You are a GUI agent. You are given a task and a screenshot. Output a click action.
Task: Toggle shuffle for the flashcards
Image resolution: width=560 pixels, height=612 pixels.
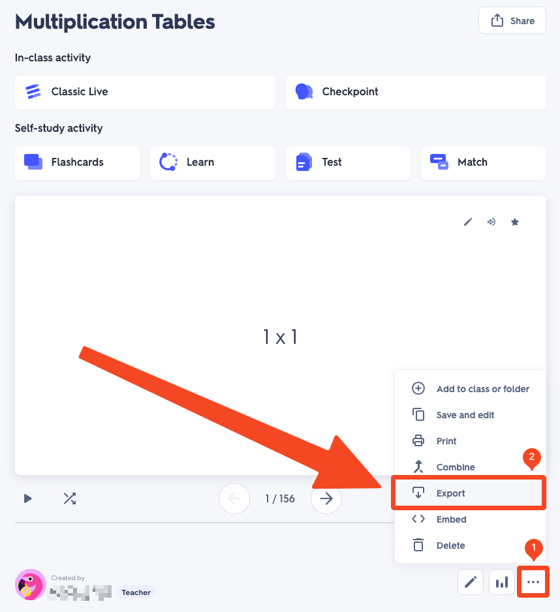(70, 498)
